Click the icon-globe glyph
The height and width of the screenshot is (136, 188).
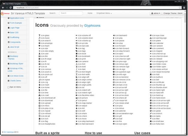pos(151,111)
